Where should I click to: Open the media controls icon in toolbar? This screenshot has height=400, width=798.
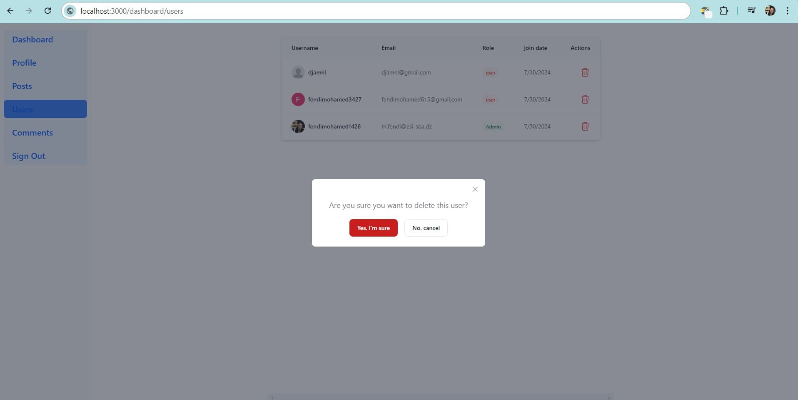pos(751,11)
